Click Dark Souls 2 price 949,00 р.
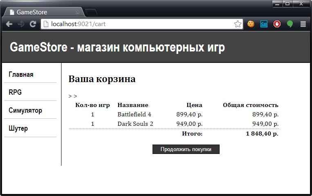The height and width of the screenshot is (196, 312). pos(189,124)
